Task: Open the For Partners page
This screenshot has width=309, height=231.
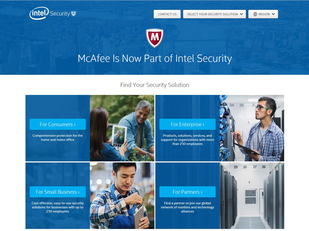Action: point(187,192)
